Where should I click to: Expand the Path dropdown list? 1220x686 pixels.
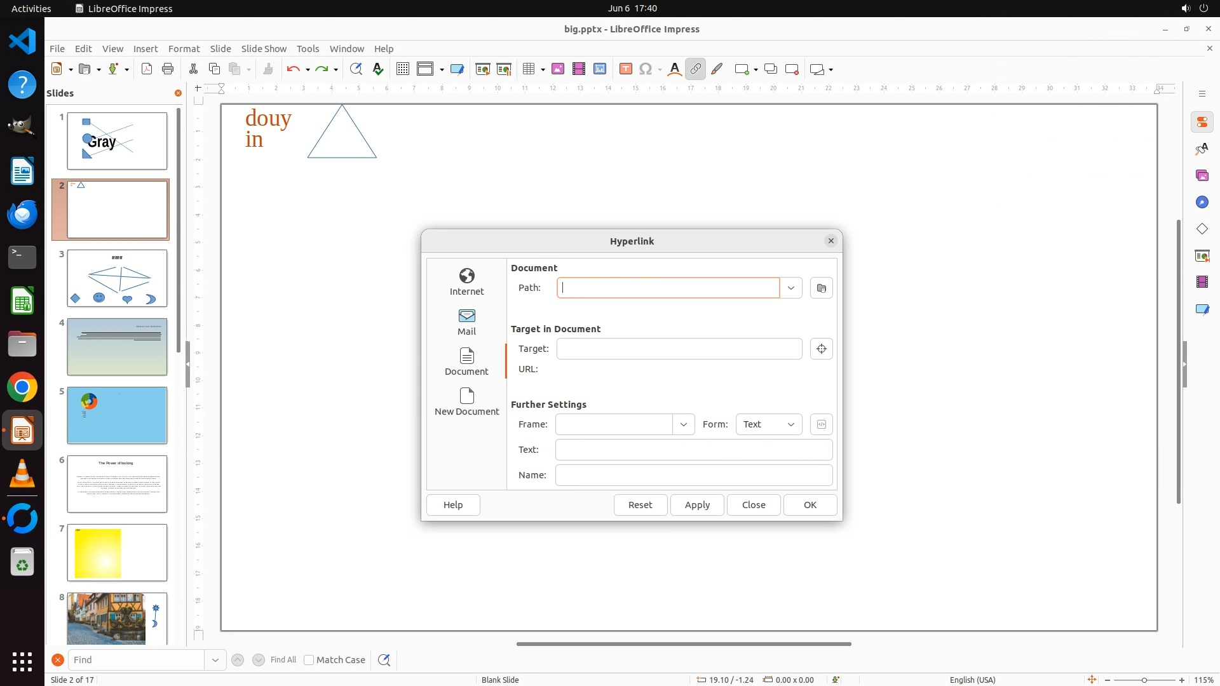click(x=790, y=288)
